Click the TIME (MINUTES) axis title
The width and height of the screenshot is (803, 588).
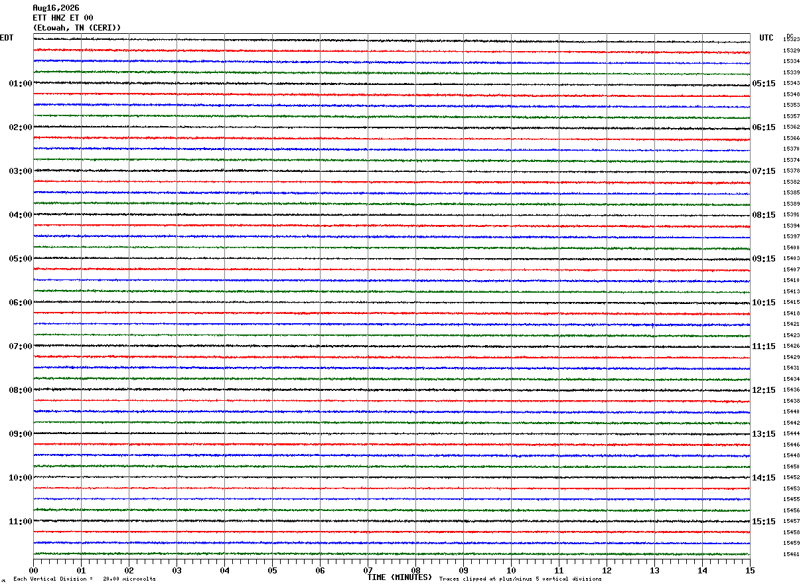click(400, 577)
